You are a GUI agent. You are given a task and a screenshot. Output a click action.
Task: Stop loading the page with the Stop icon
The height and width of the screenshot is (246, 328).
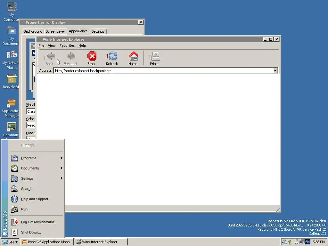(x=92, y=56)
